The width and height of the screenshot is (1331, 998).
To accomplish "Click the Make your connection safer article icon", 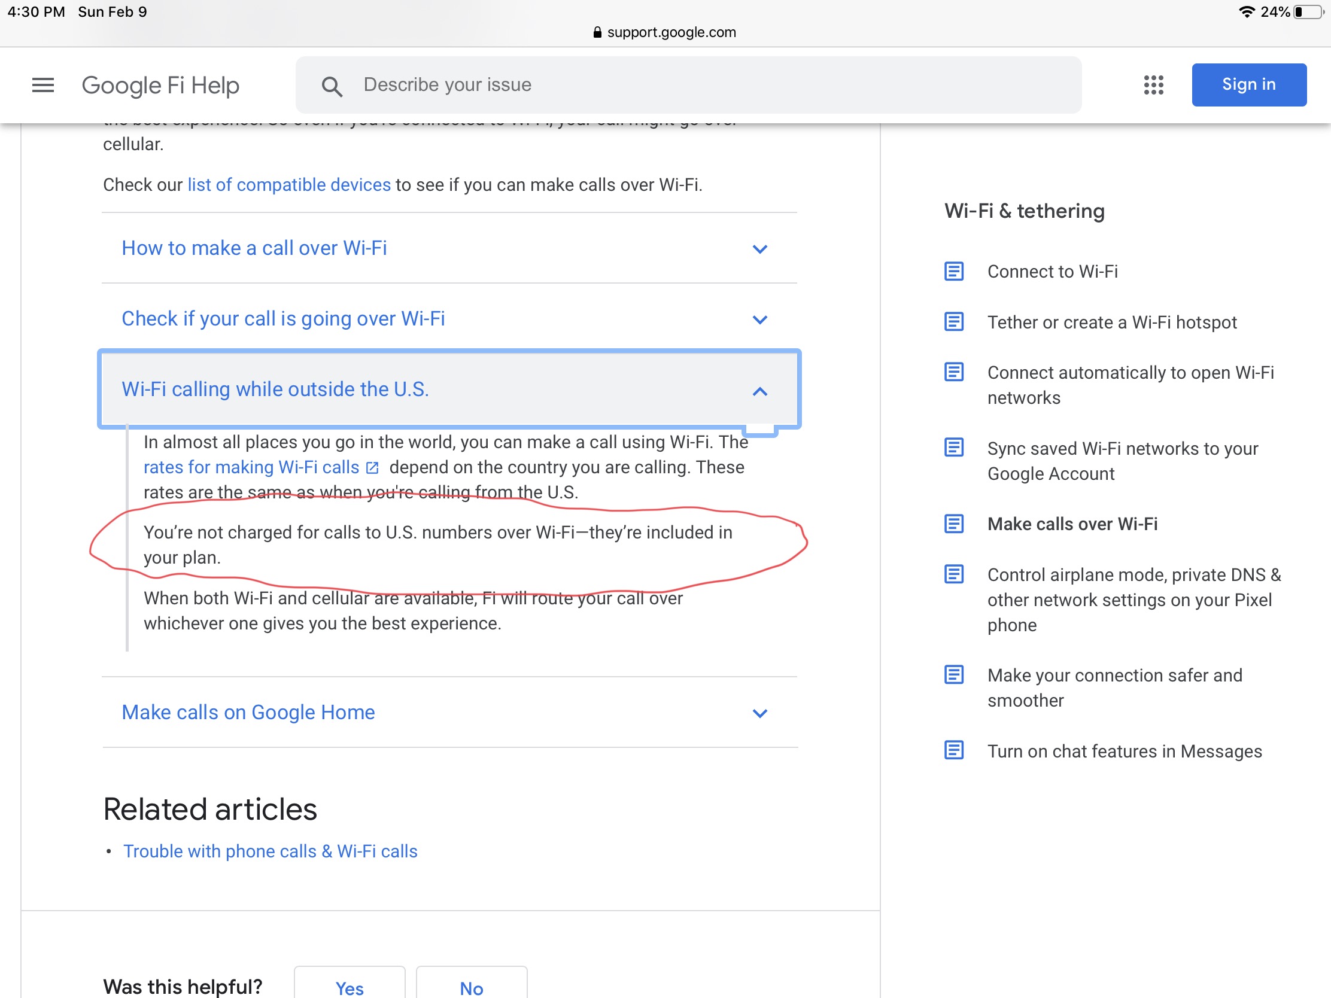I will coord(953,674).
